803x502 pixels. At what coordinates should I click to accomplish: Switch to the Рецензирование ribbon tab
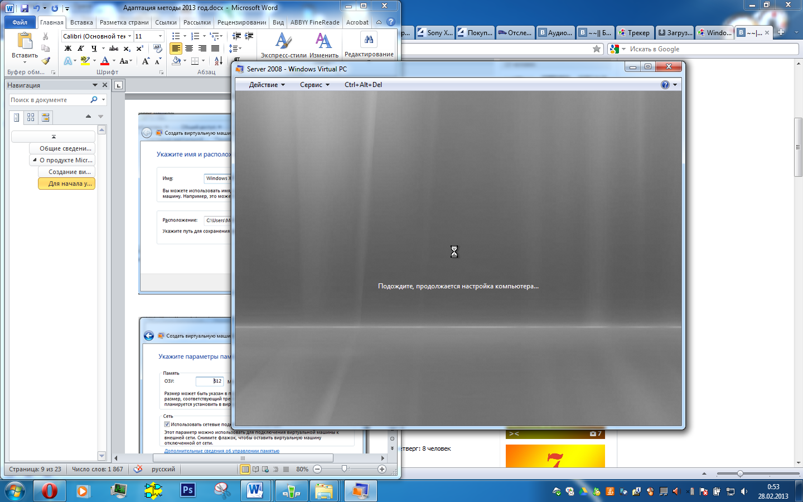[x=241, y=22]
